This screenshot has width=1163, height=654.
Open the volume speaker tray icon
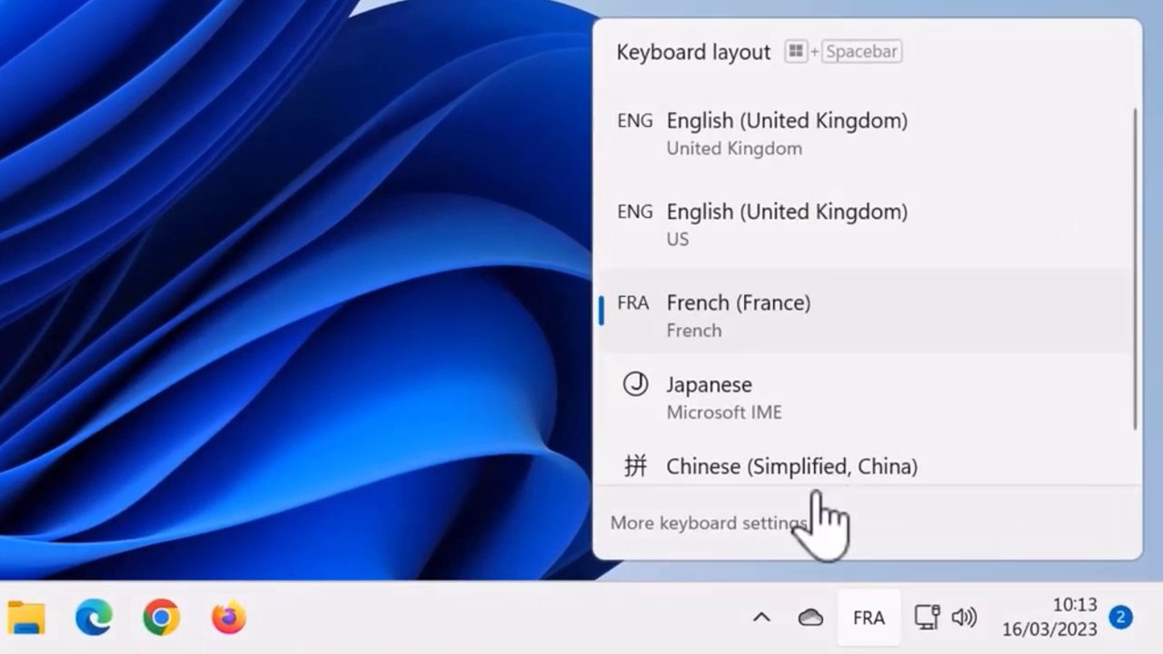pos(964,618)
